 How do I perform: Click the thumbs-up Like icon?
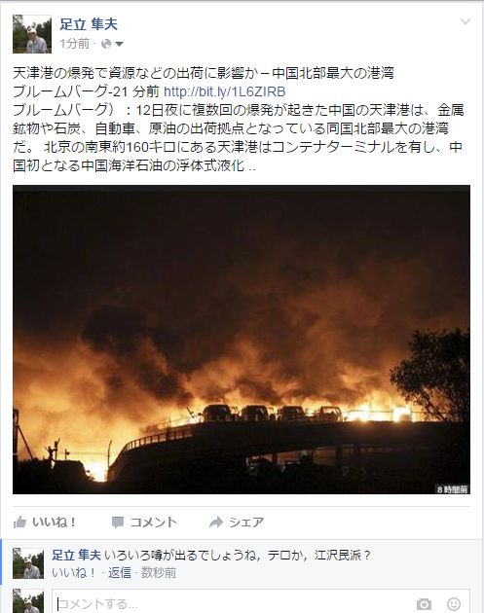click(19, 522)
